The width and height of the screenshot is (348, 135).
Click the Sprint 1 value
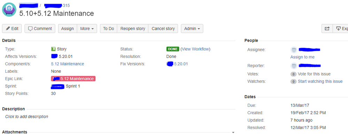coord(73,86)
